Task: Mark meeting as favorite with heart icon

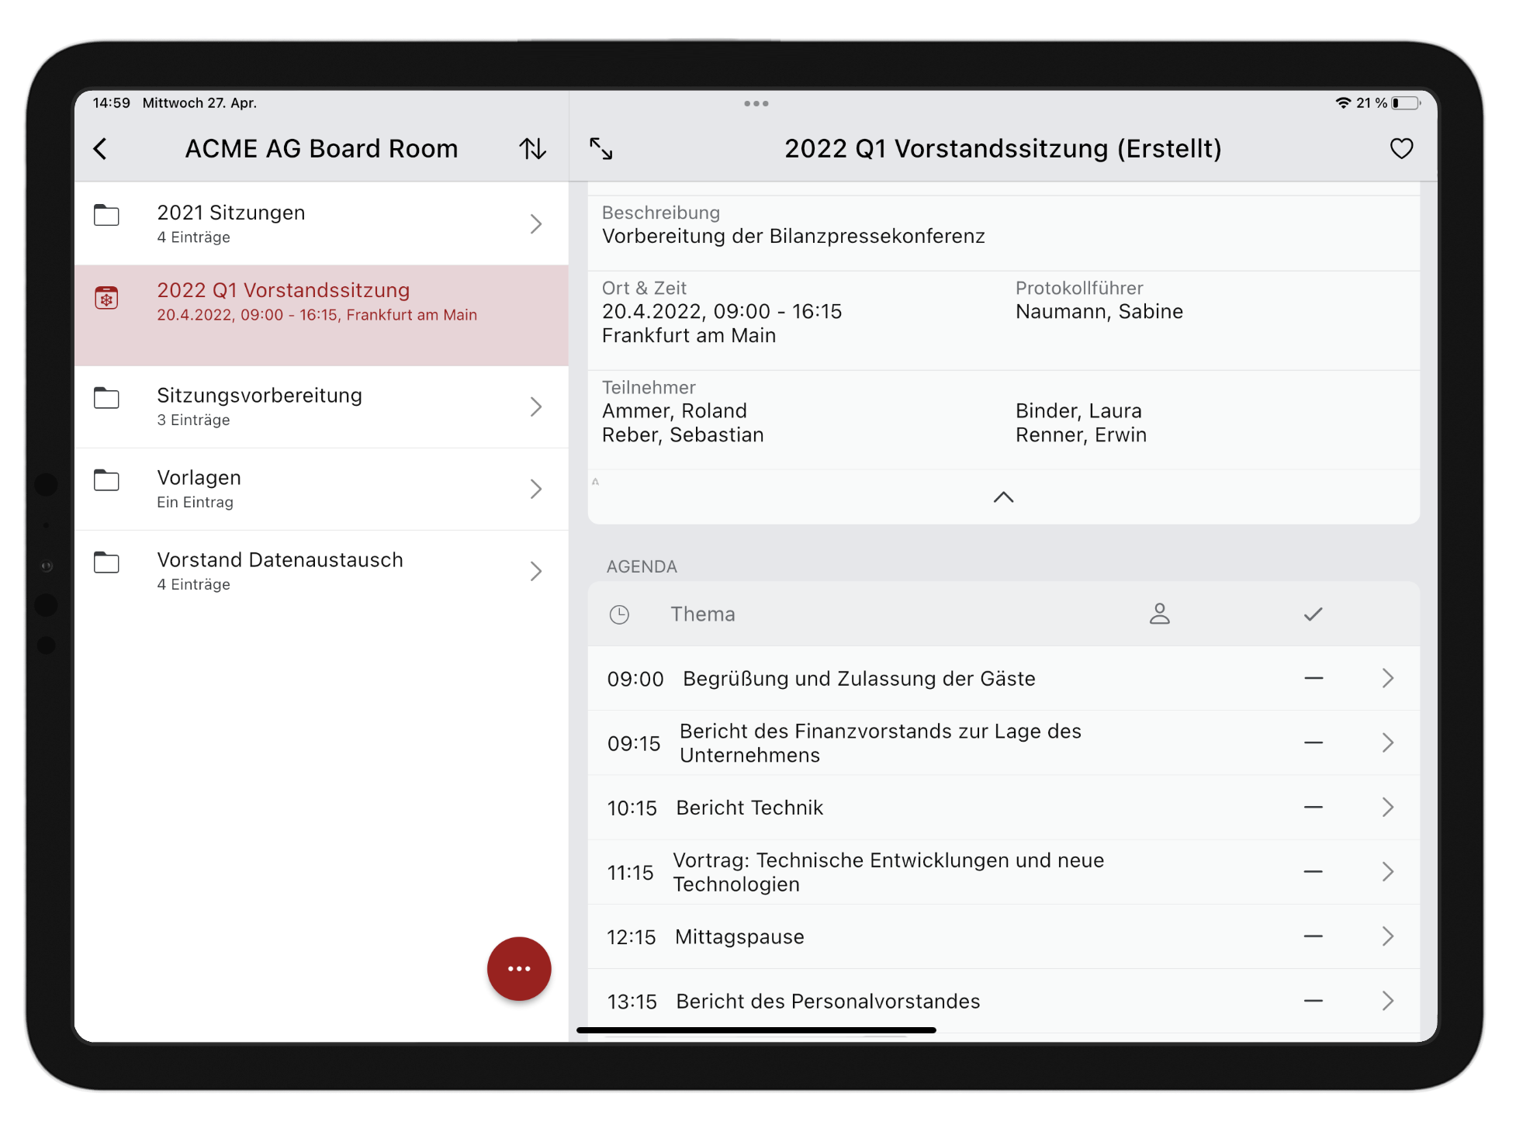Action: (1401, 149)
